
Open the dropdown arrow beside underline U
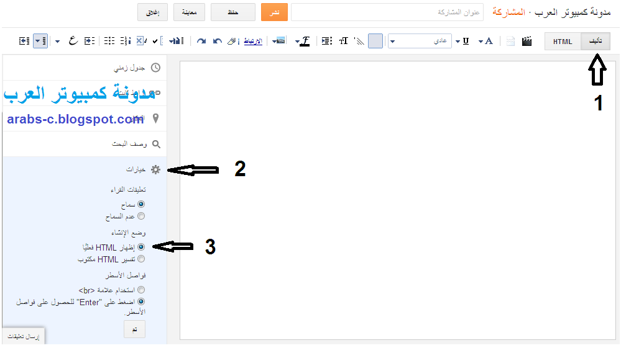(x=458, y=42)
